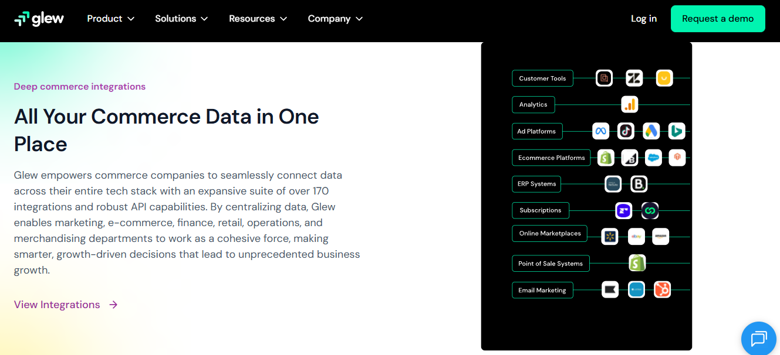Expand the Product dropdown menu
780x355 pixels.
point(111,19)
